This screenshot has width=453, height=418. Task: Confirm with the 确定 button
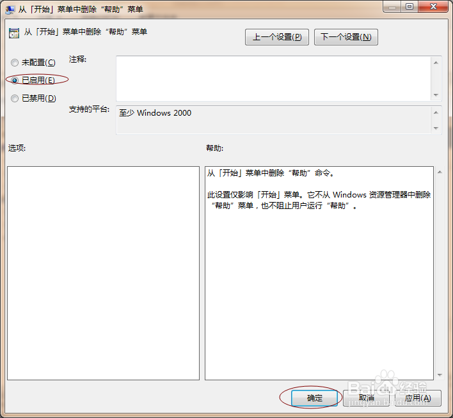coord(314,398)
